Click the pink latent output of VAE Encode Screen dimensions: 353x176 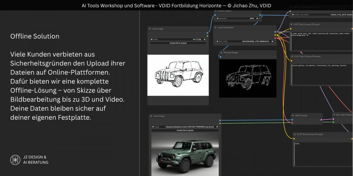click(321, 120)
